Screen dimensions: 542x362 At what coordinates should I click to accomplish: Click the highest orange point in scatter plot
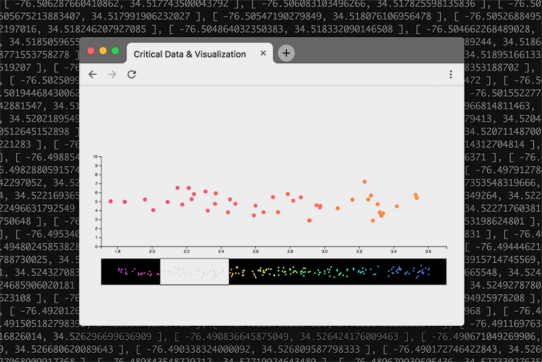365,182
